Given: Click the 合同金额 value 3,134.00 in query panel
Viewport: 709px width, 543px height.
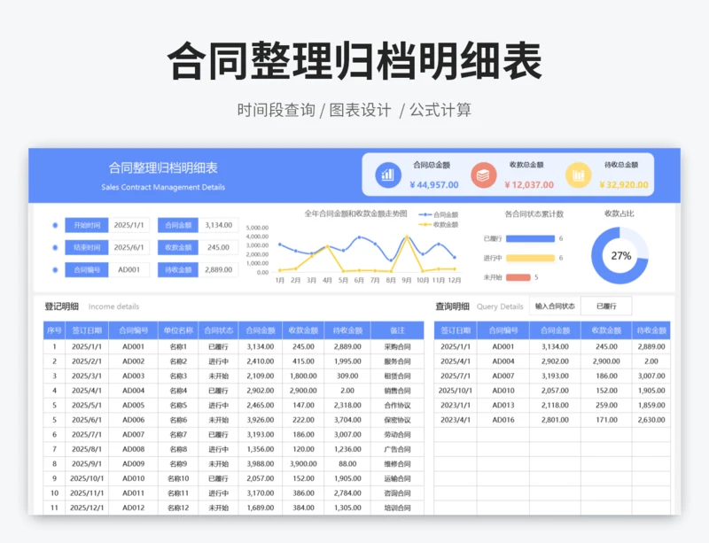Looking at the screenshot, I should point(218,225).
